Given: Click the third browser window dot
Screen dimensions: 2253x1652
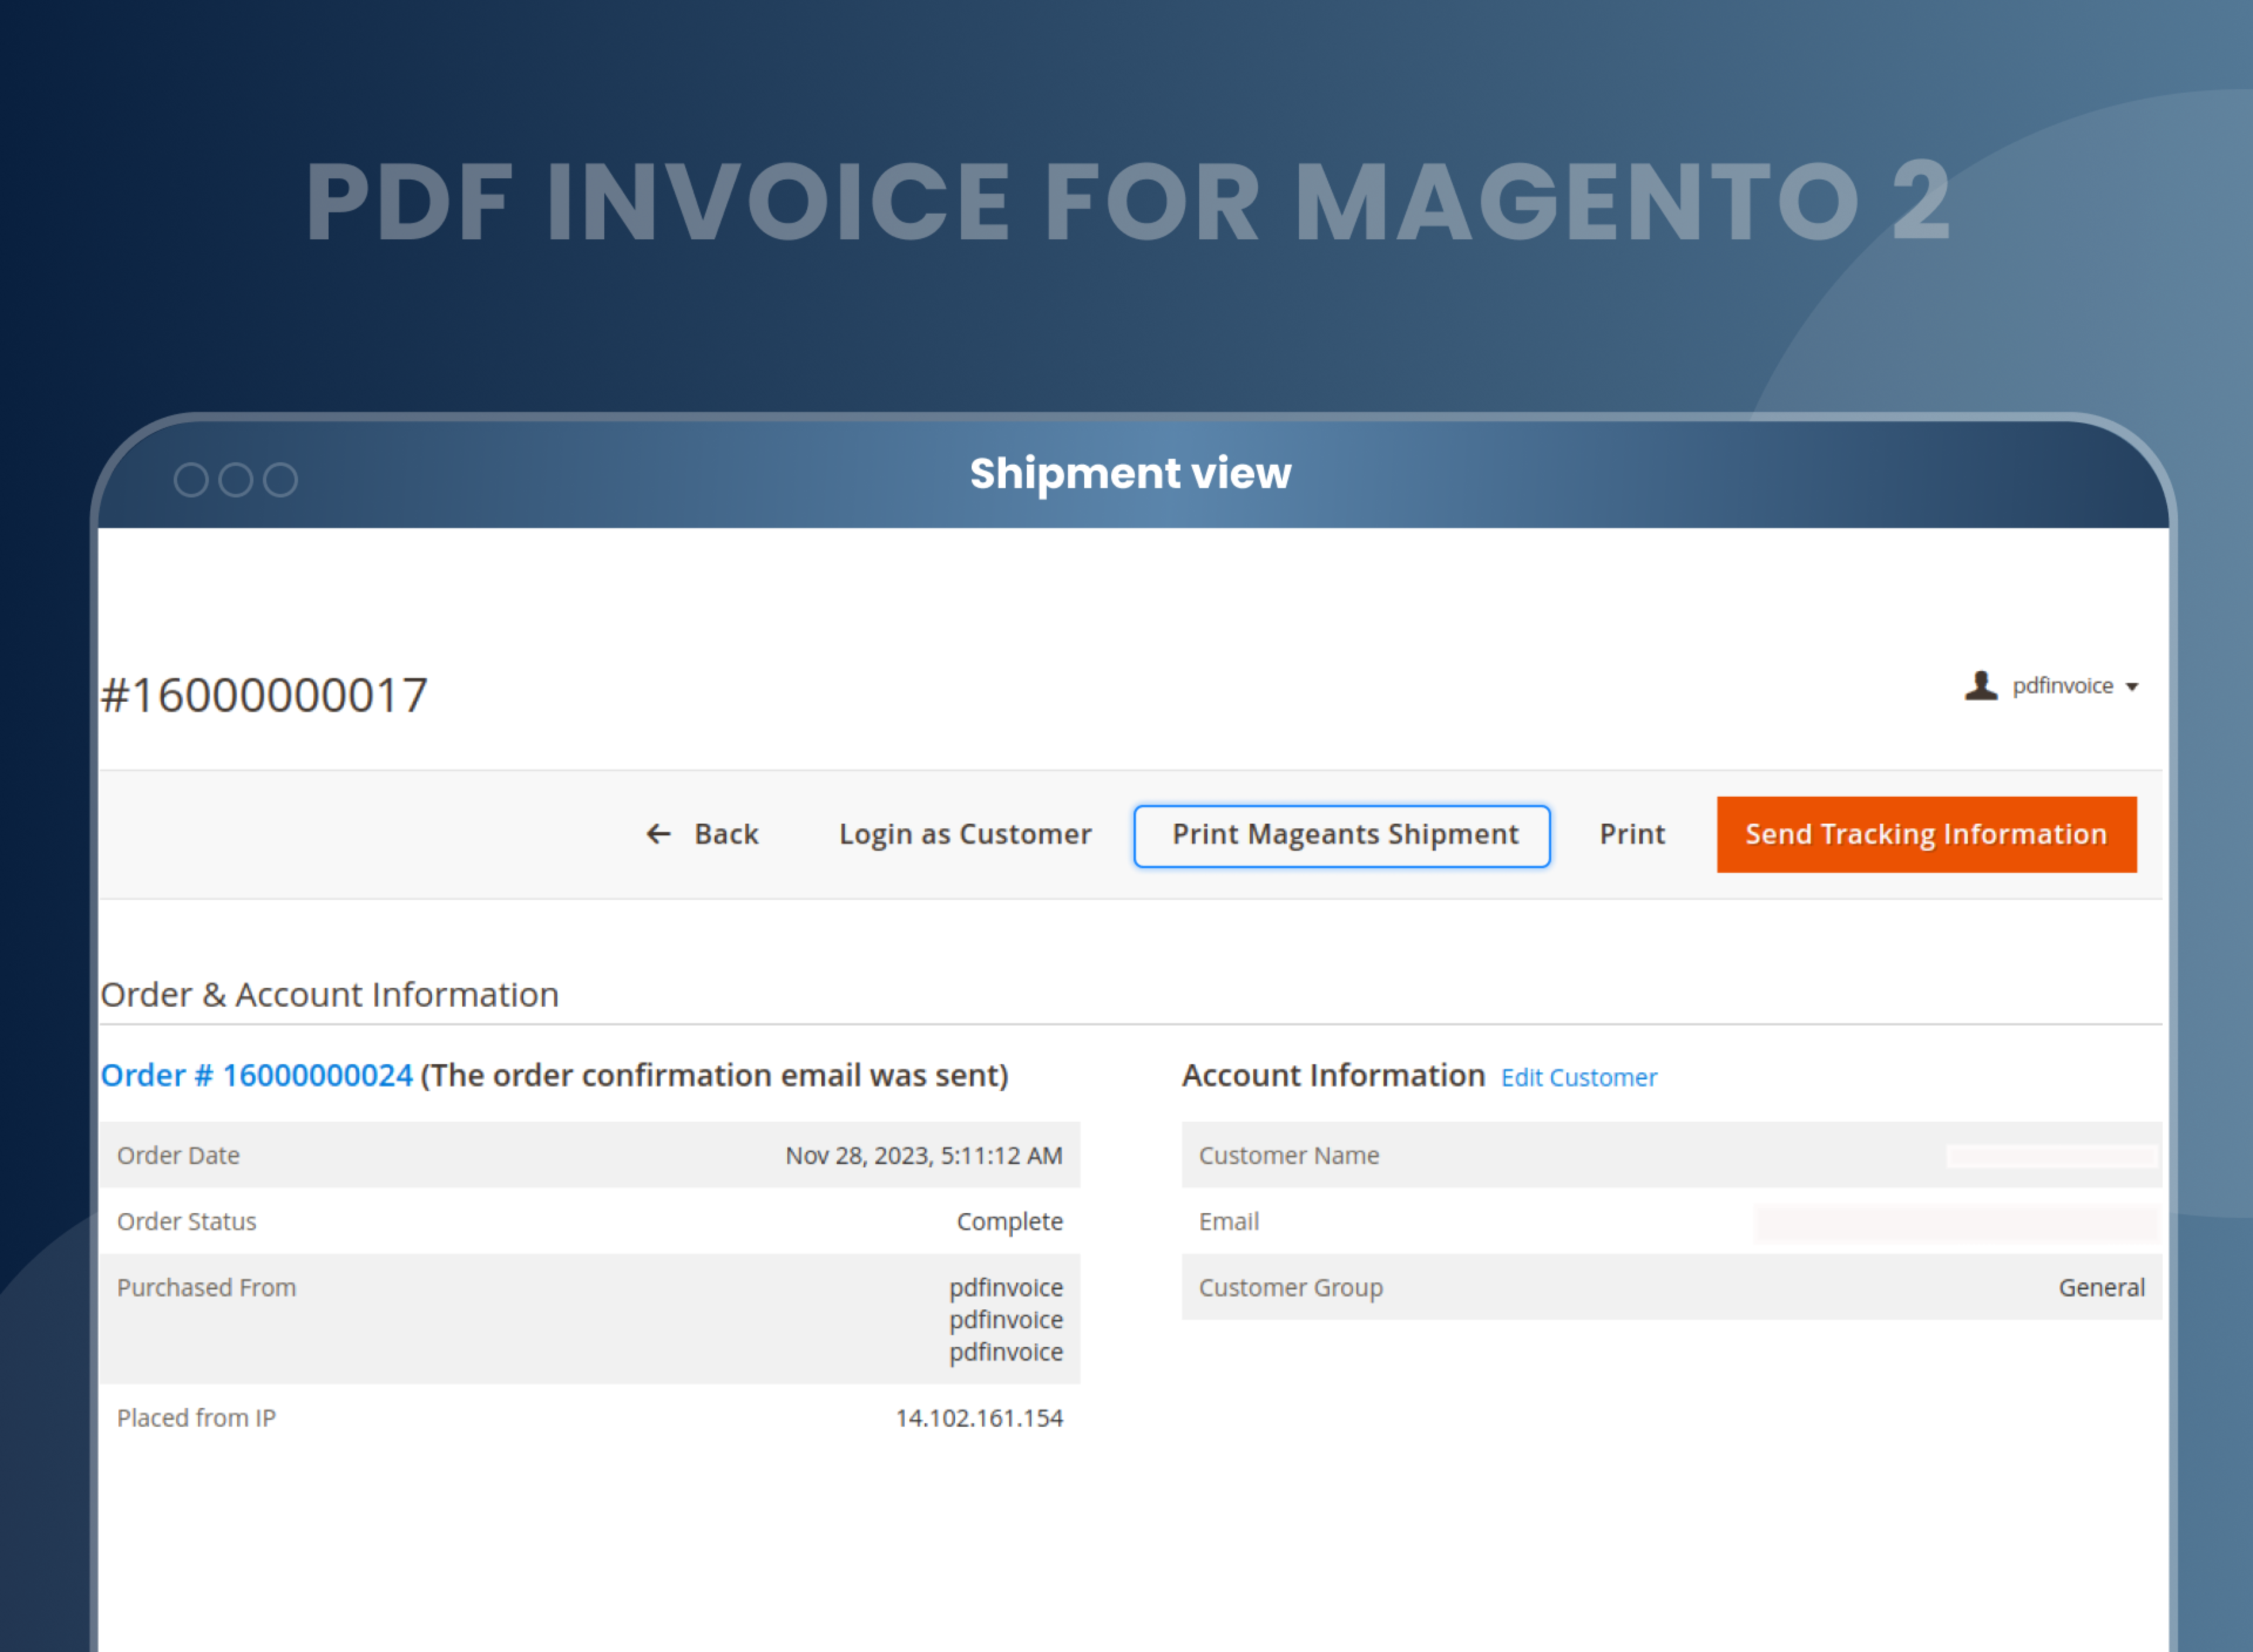Looking at the screenshot, I should 280,479.
